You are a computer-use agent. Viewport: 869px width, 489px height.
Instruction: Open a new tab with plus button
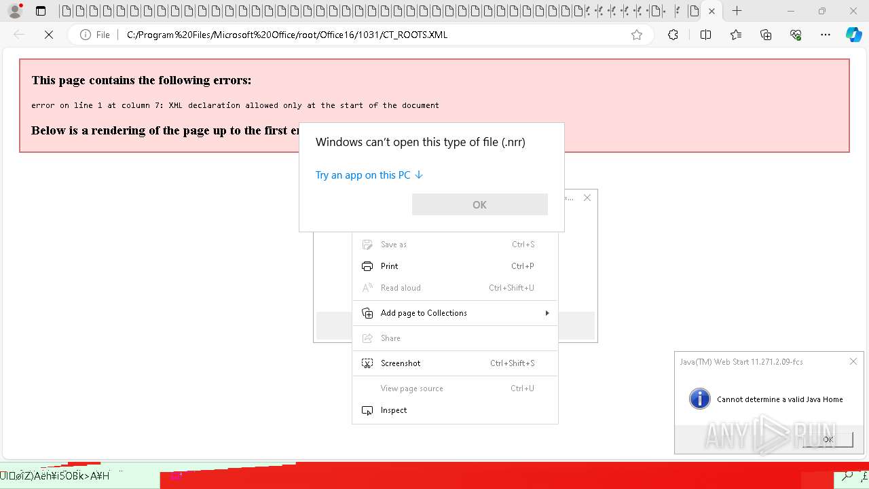[x=737, y=11]
